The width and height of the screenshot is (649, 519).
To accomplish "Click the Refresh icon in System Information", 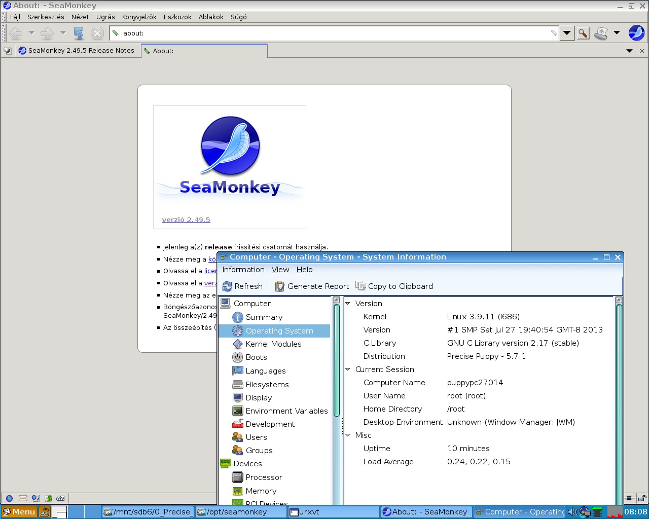I will 227,286.
